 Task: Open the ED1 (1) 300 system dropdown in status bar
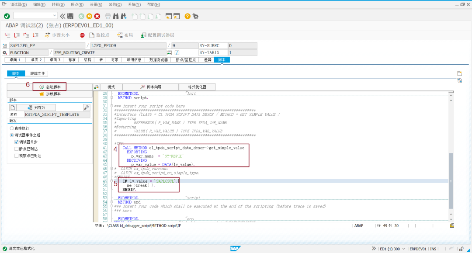click(403, 249)
